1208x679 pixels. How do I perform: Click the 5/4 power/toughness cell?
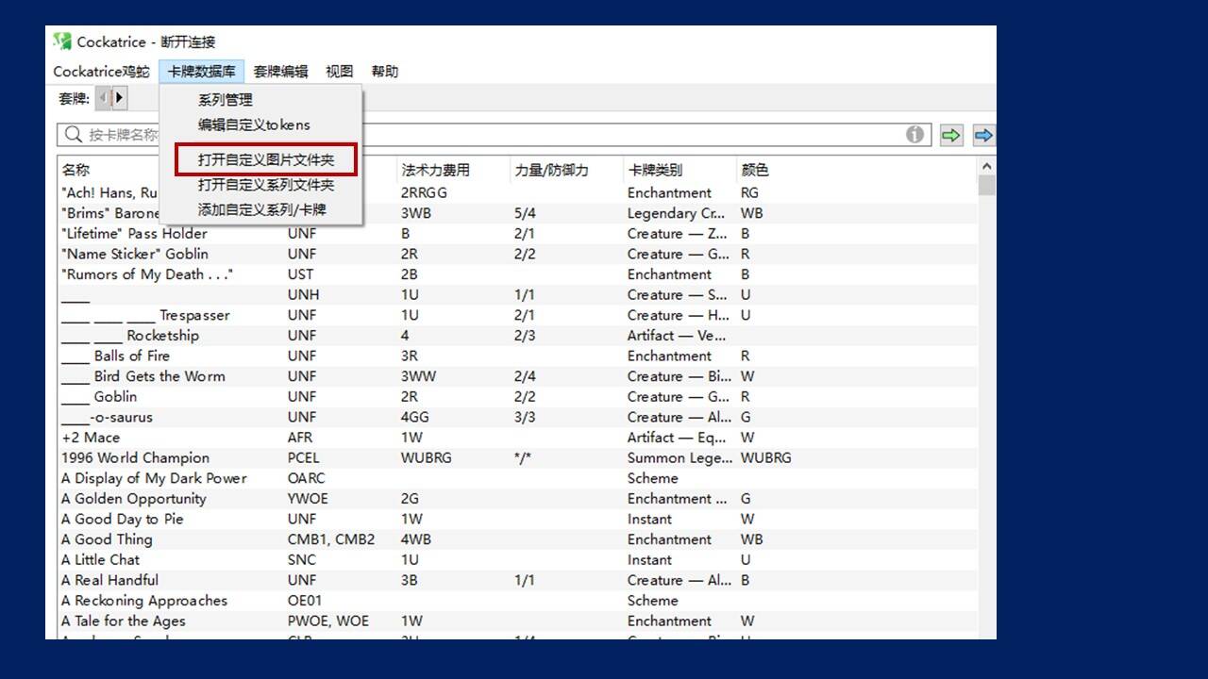(x=525, y=213)
